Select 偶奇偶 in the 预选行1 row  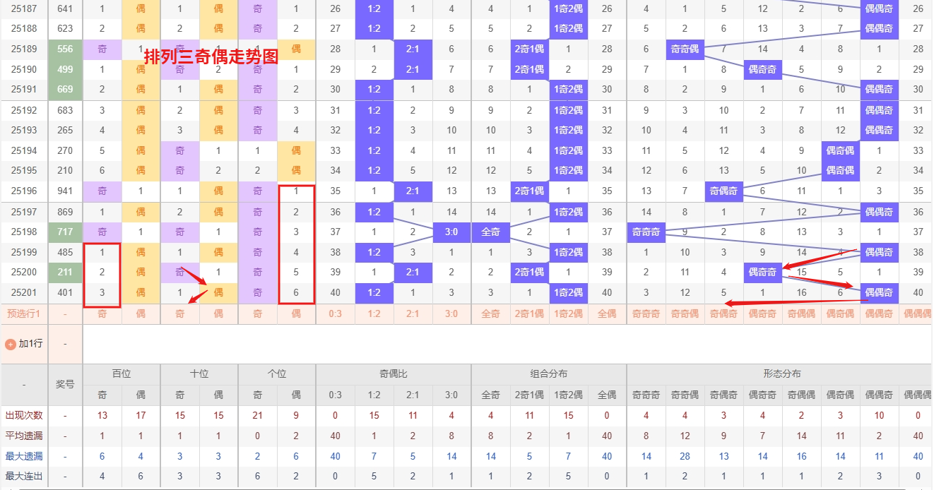pyautogui.click(x=841, y=314)
